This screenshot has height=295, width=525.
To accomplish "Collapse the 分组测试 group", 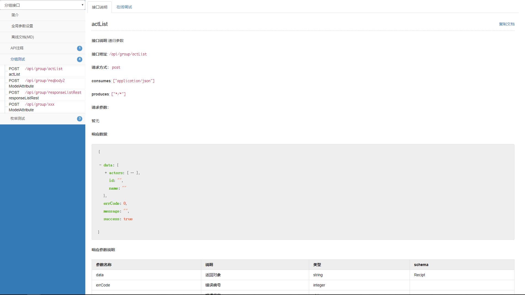I will (43, 59).
